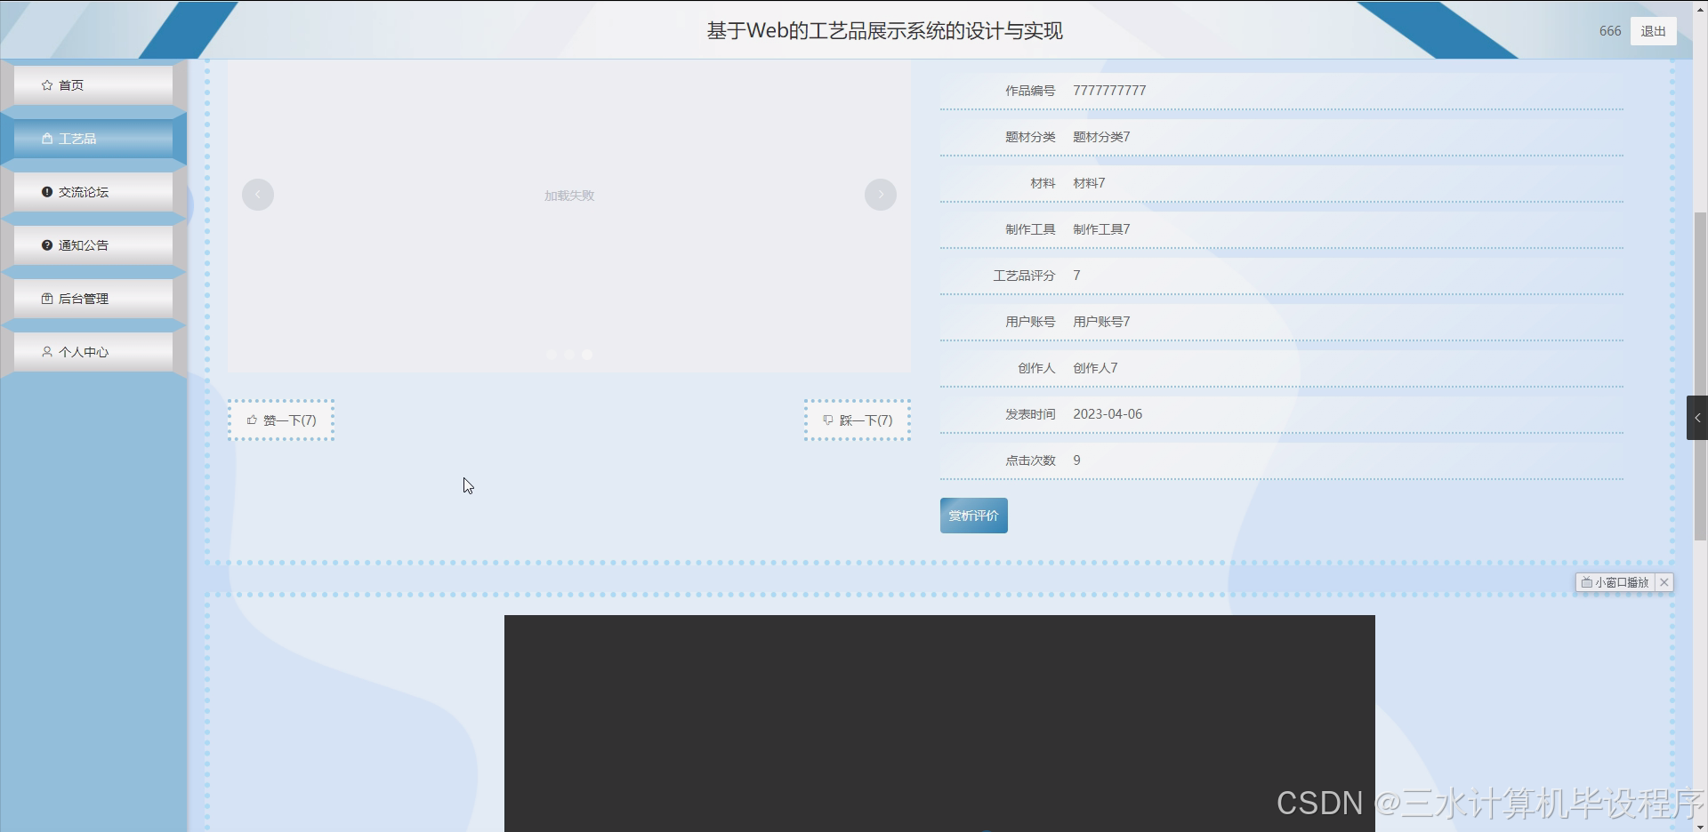Image resolution: width=1708 pixels, height=832 pixels.
Task: Open the 后台管理 admin menu item
Action: point(93,299)
